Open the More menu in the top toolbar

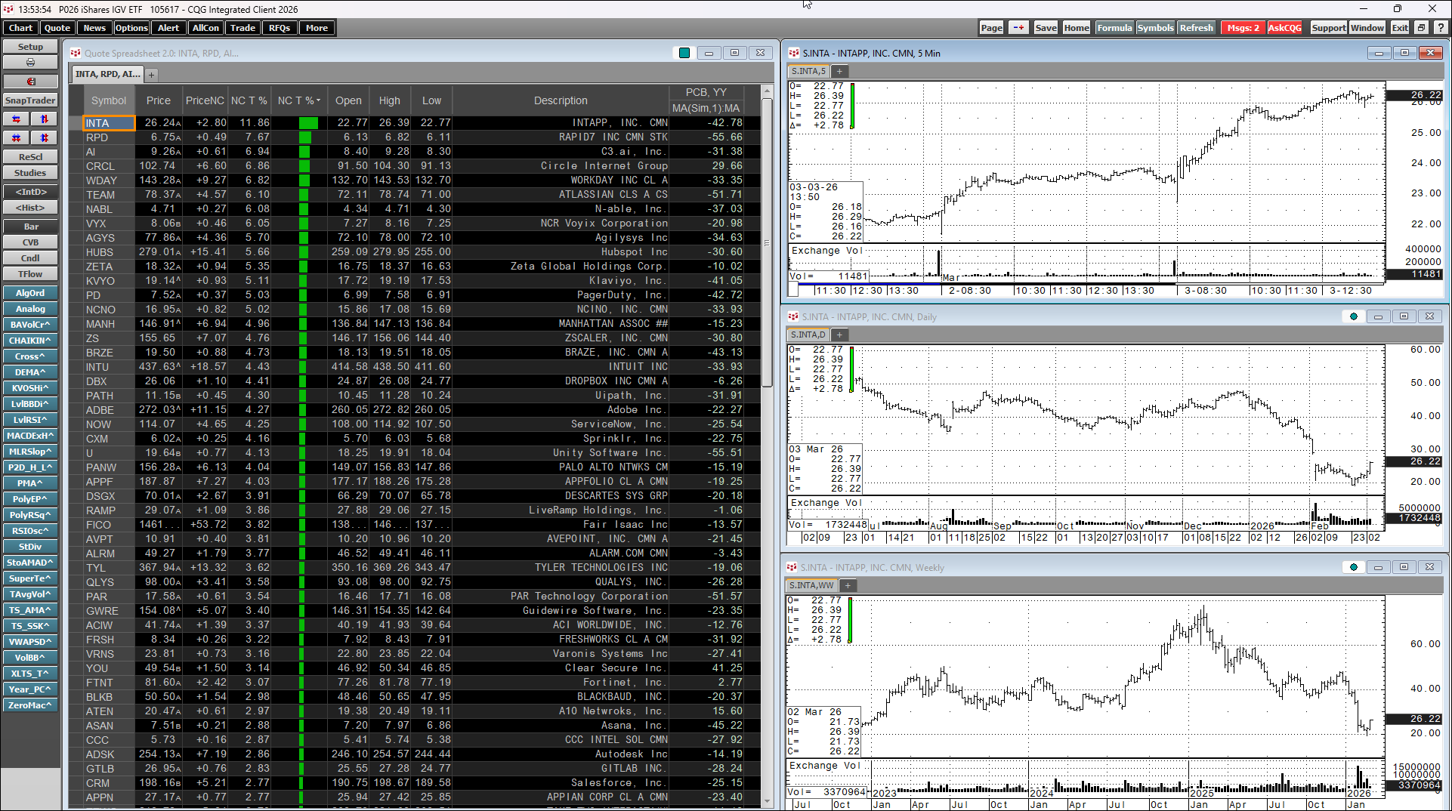coord(317,28)
